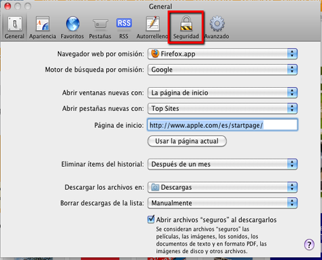Open the Eliminar ítems del historial dropdown
This screenshot has width=322, height=260.
(223, 164)
